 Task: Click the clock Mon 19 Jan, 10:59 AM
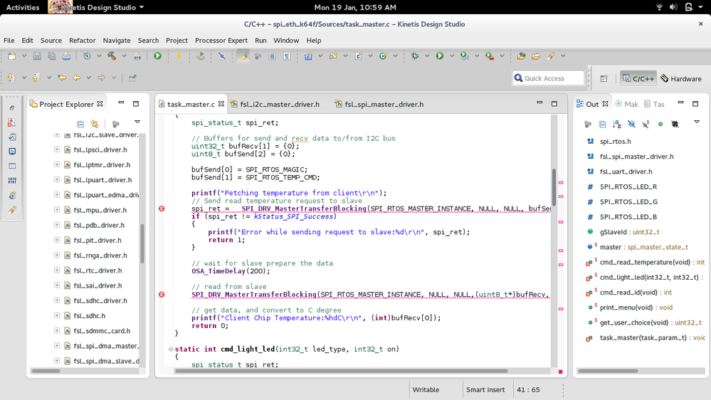point(355,7)
